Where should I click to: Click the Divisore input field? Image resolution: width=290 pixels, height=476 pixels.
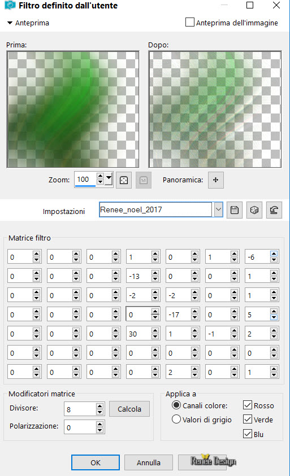click(x=80, y=409)
